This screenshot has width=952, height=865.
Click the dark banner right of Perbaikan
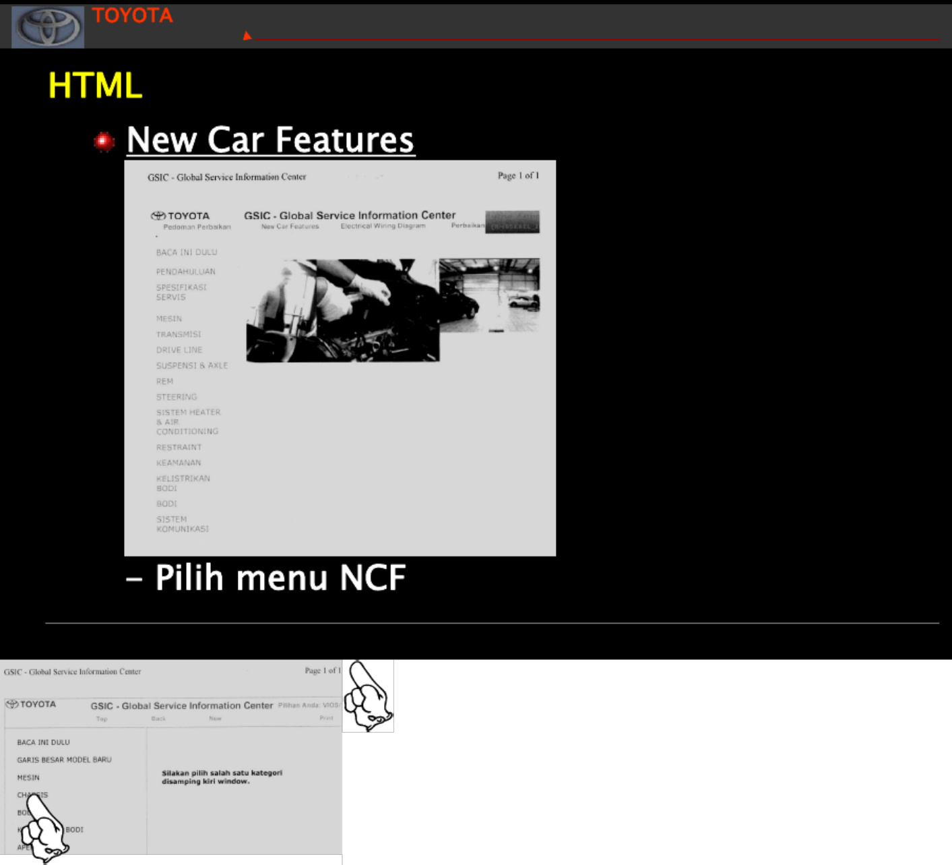pos(513,222)
